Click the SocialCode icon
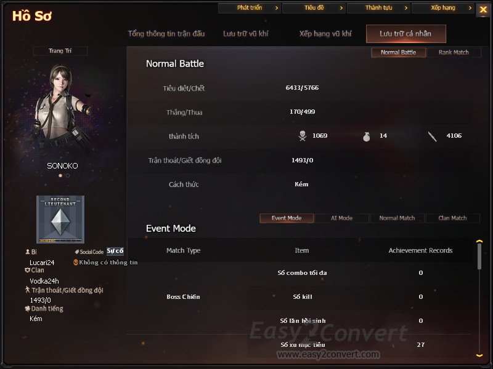 tap(76, 252)
